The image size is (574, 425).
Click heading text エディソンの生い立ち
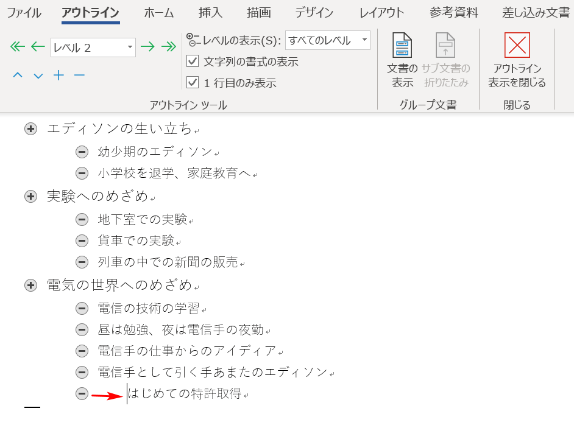(119, 128)
